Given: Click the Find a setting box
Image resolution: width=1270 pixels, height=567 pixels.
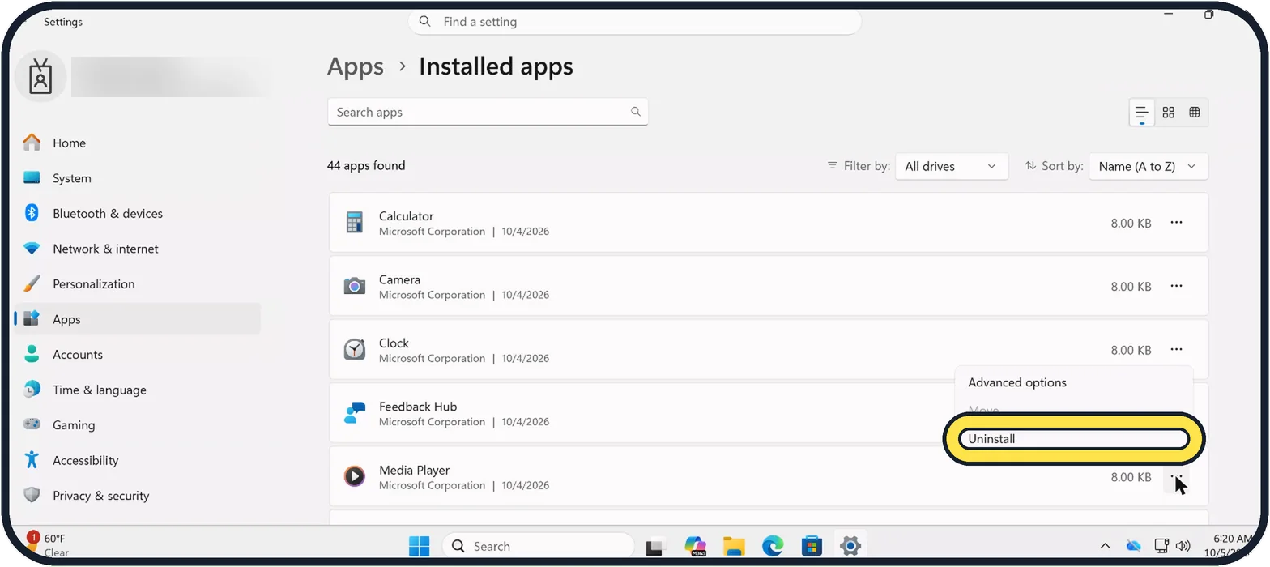Looking at the screenshot, I should click(635, 22).
